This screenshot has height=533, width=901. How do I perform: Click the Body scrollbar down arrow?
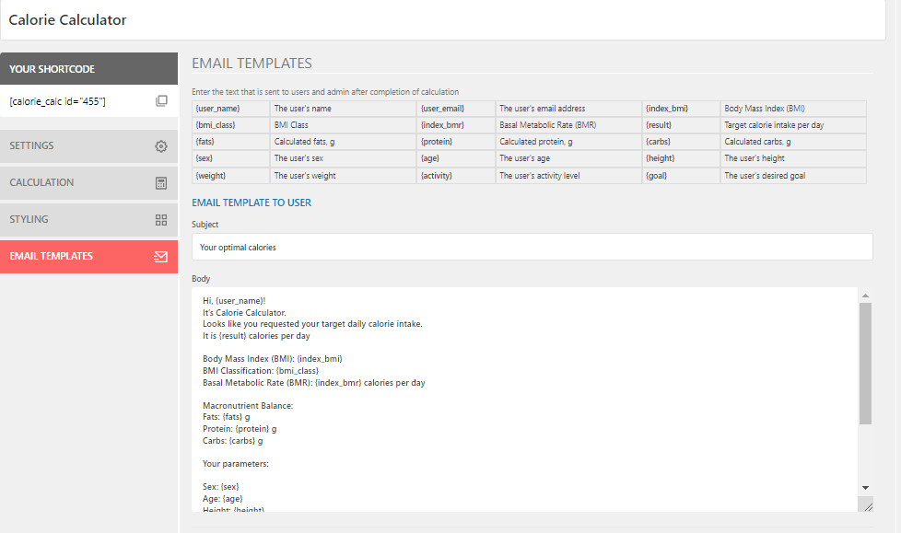click(865, 488)
